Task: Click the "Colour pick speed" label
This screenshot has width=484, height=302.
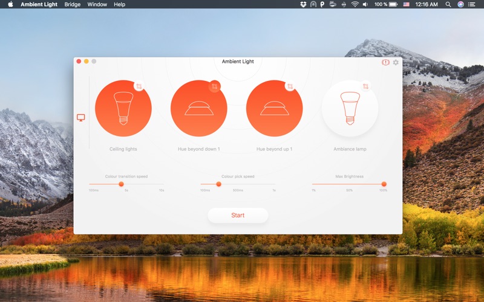Action: (238, 176)
